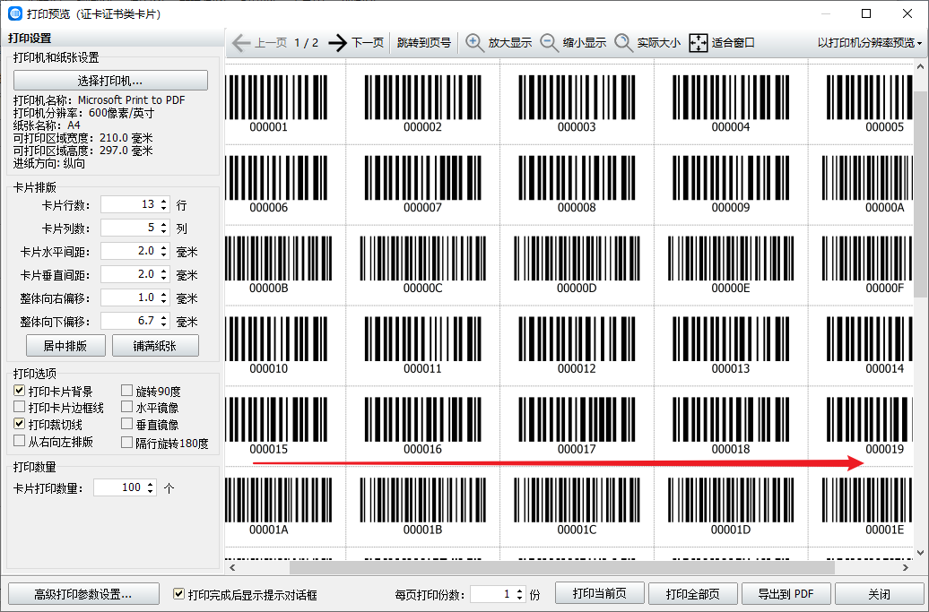Click scroll down arrow of preview

[x=919, y=553]
